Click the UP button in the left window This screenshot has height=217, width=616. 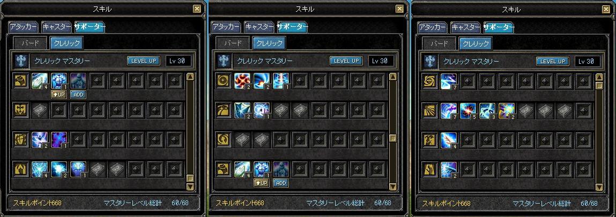(59, 95)
